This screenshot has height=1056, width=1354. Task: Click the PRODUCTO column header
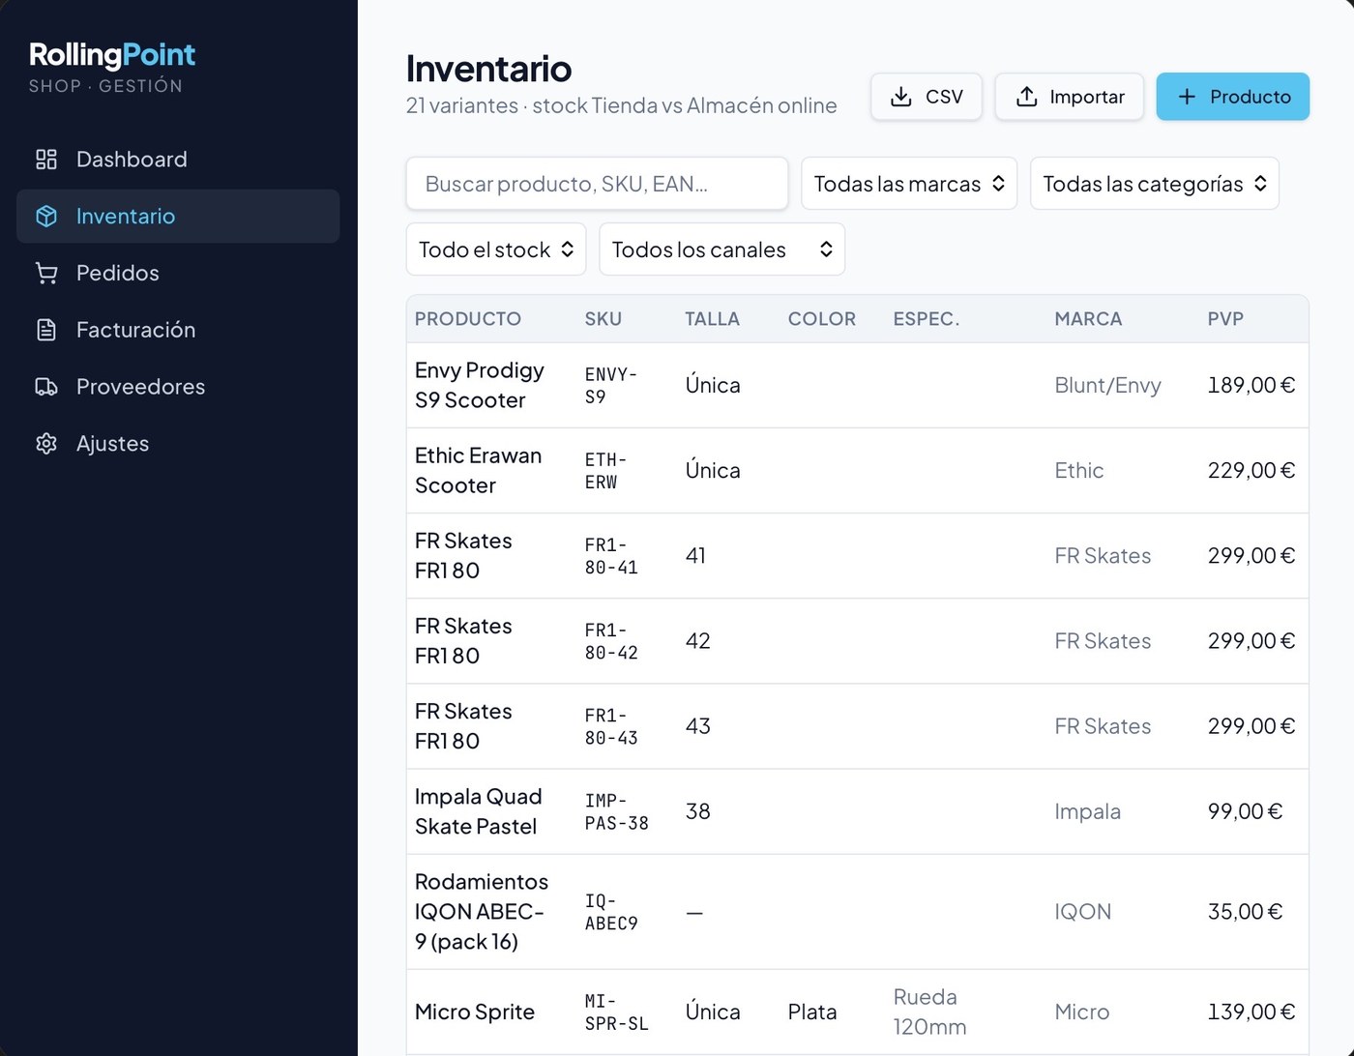[x=468, y=319]
